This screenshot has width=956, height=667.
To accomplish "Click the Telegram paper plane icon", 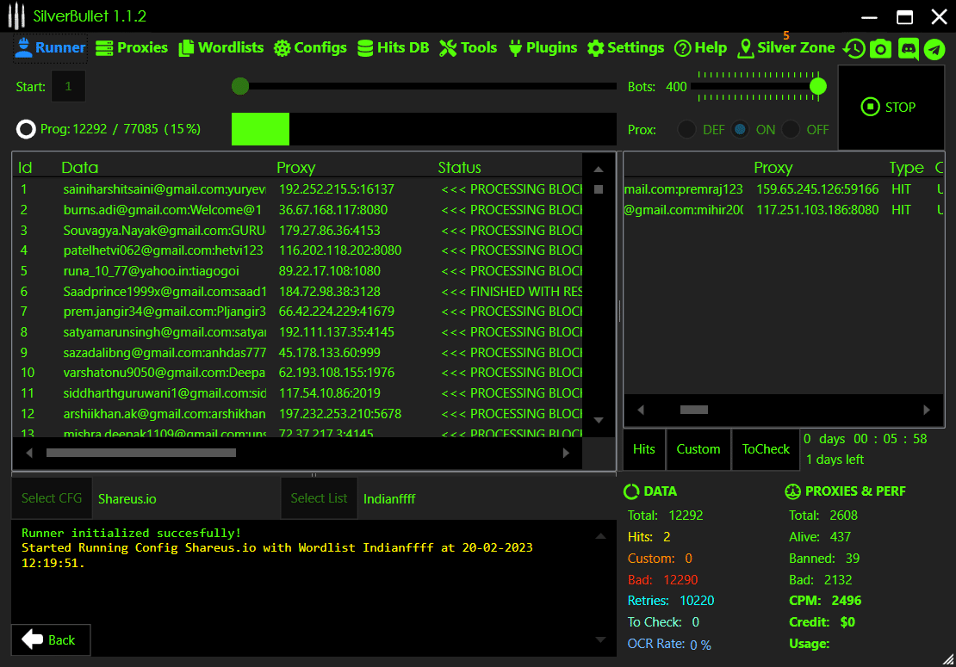I will click(934, 49).
